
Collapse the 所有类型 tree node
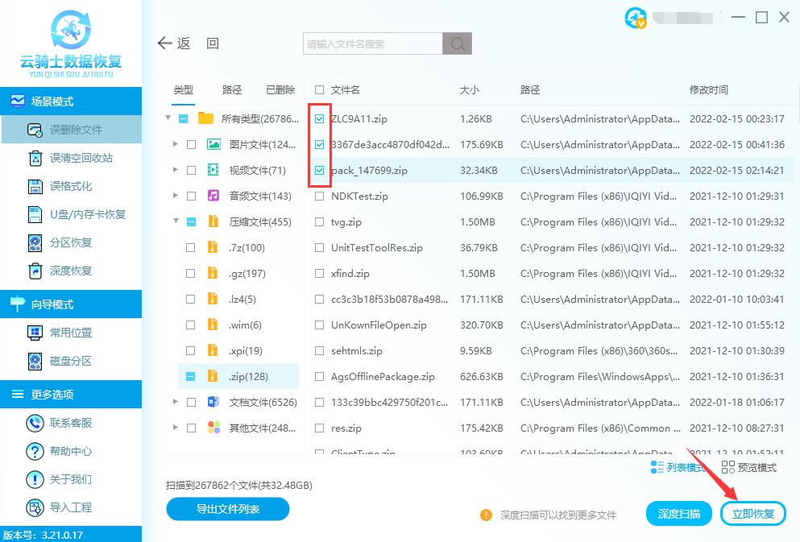pyautogui.click(x=168, y=118)
